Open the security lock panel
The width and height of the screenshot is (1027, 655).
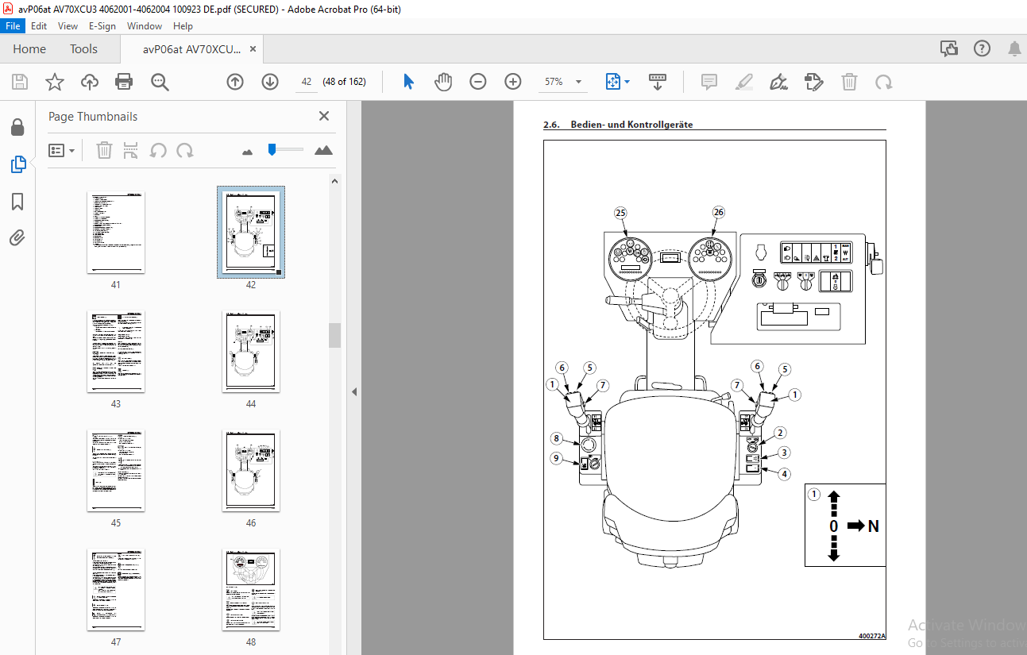[x=17, y=127]
